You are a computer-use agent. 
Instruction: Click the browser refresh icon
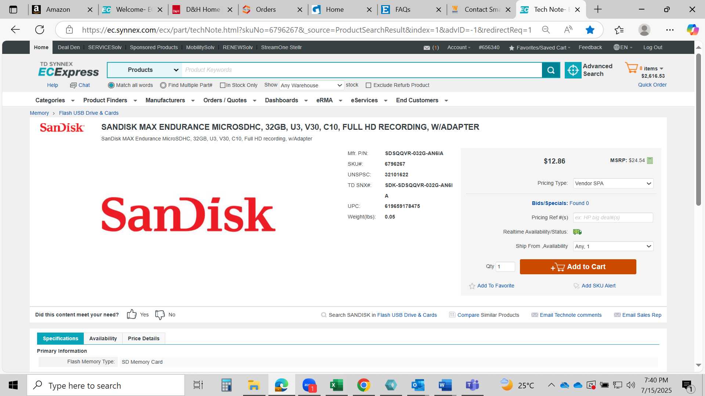coord(40,30)
